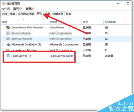Viewport: 134px width, 112px height.
Task: Click the Task Manager title bar icon
Action: click(3, 3)
